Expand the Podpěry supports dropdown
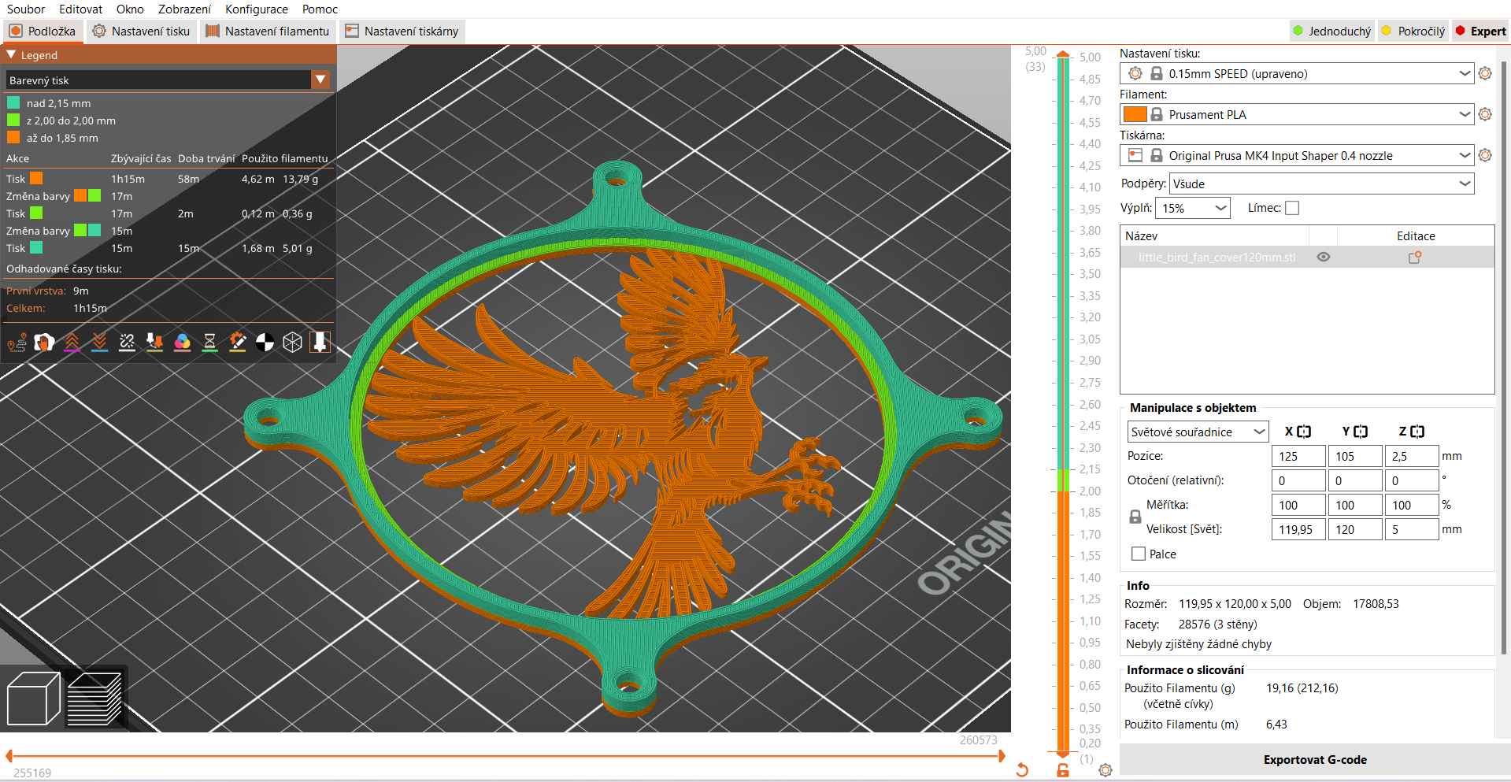Image resolution: width=1511 pixels, height=782 pixels. click(1464, 184)
